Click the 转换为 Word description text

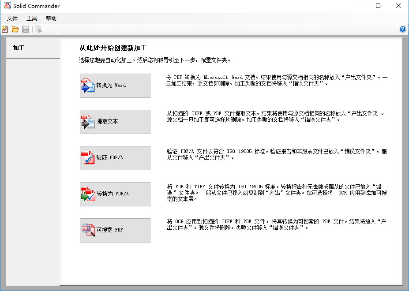point(277,80)
